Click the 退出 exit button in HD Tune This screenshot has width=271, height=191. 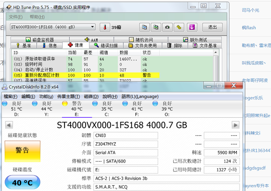click(212, 27)
